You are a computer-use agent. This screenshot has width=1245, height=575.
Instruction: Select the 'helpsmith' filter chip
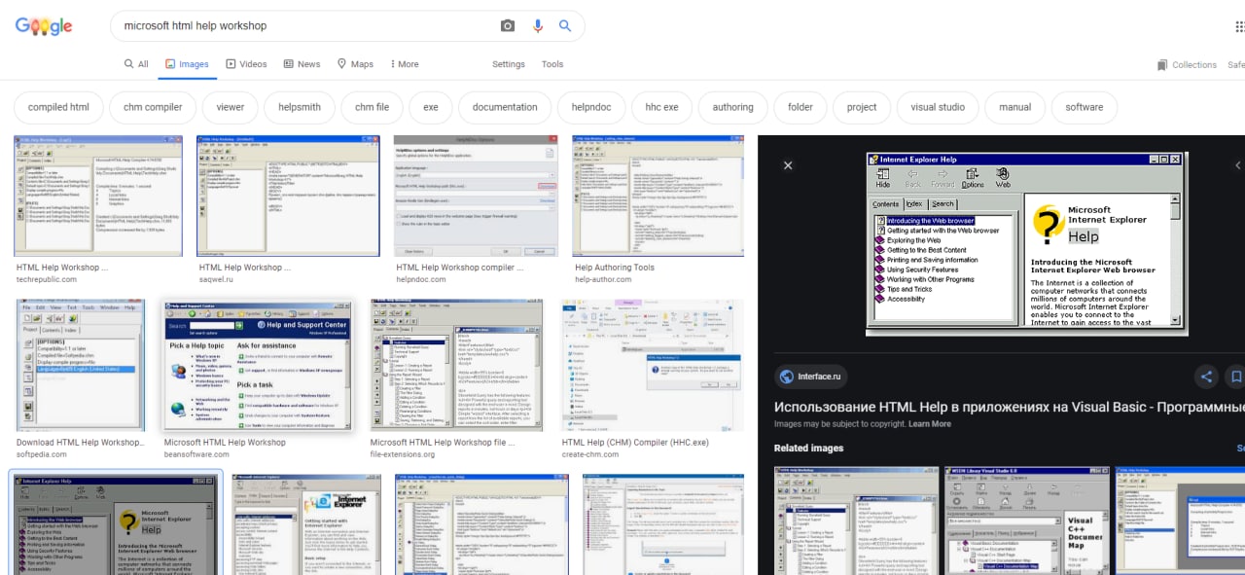tap(300, 107)
